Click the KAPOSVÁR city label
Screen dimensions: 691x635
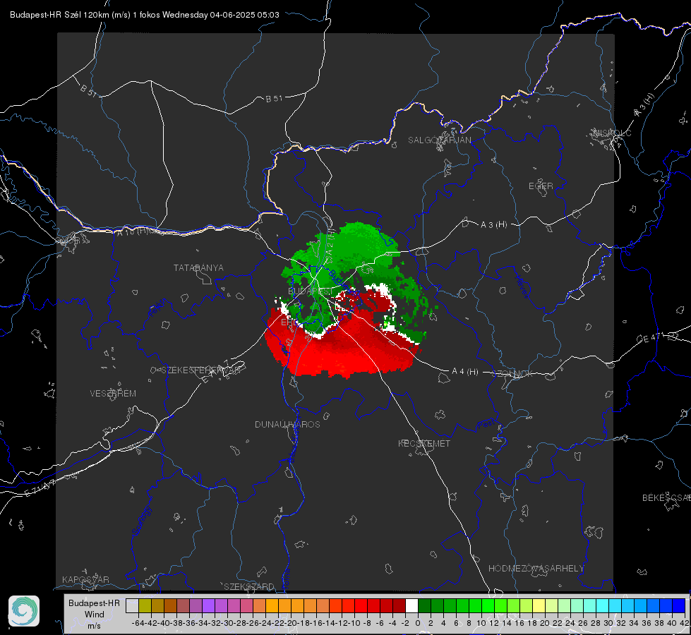pos(85,579)
